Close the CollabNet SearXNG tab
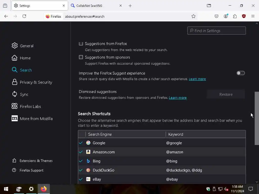 pos(121,6)
